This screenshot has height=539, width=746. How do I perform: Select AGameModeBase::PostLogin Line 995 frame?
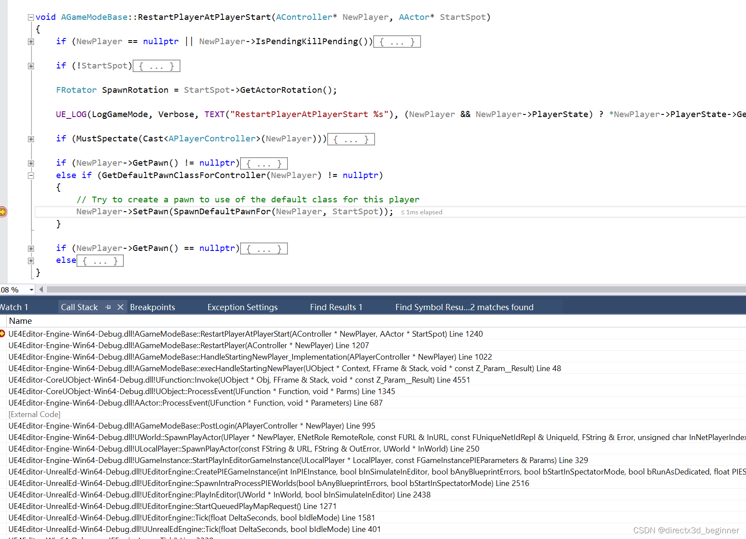coord(191,426)
